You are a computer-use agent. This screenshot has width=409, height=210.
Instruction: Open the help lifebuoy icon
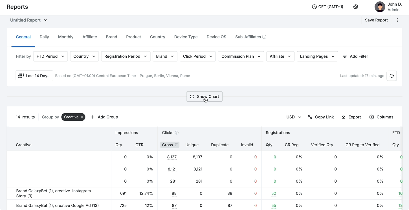click(x=356, y=7)
